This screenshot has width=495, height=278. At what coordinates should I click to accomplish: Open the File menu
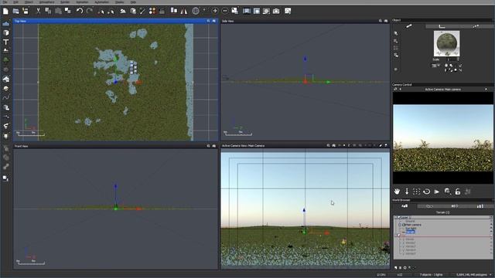[x=5, y=2]
